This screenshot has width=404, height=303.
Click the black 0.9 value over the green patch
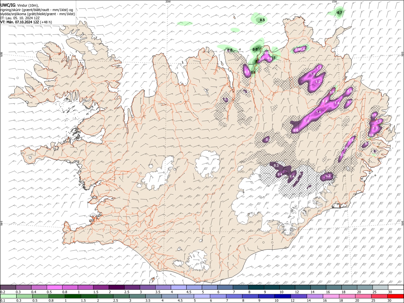pyautogui.click(x=255, y=49)
